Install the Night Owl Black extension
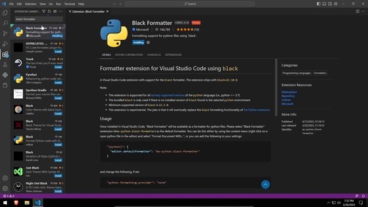The image size is (368, 207). click(58, 191)
